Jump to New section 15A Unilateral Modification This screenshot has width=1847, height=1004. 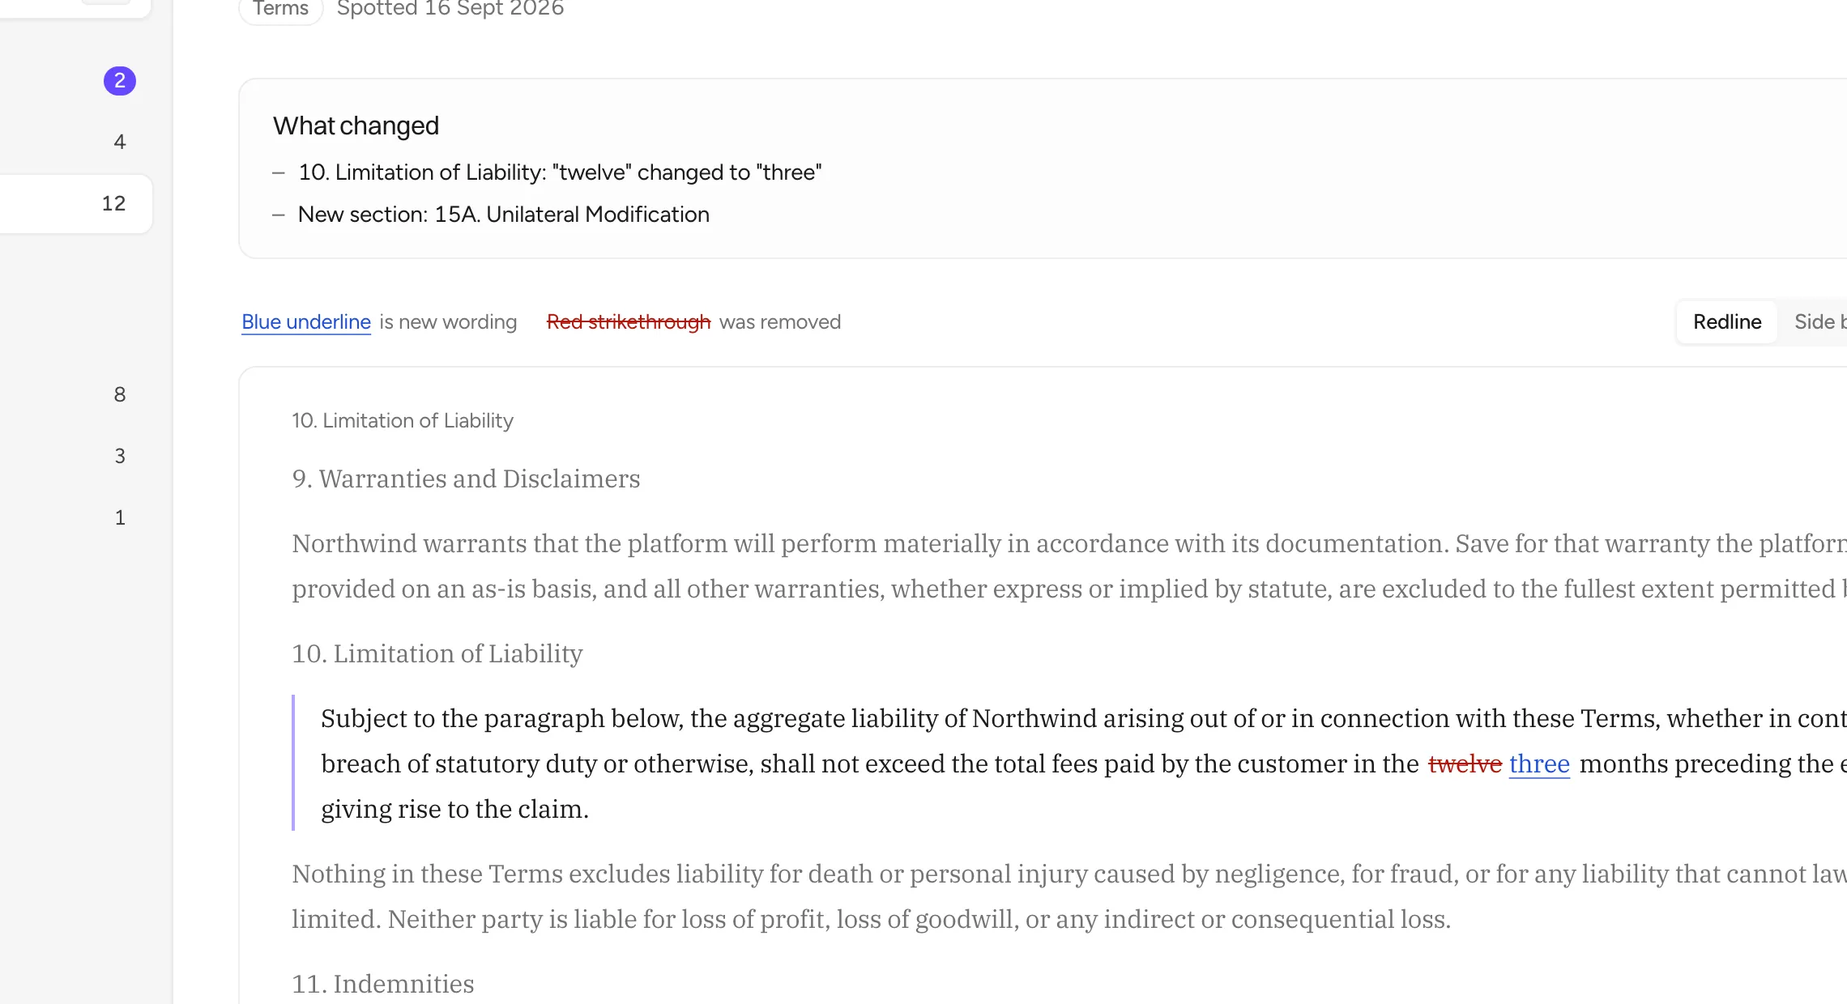click(x=504, y=215)
